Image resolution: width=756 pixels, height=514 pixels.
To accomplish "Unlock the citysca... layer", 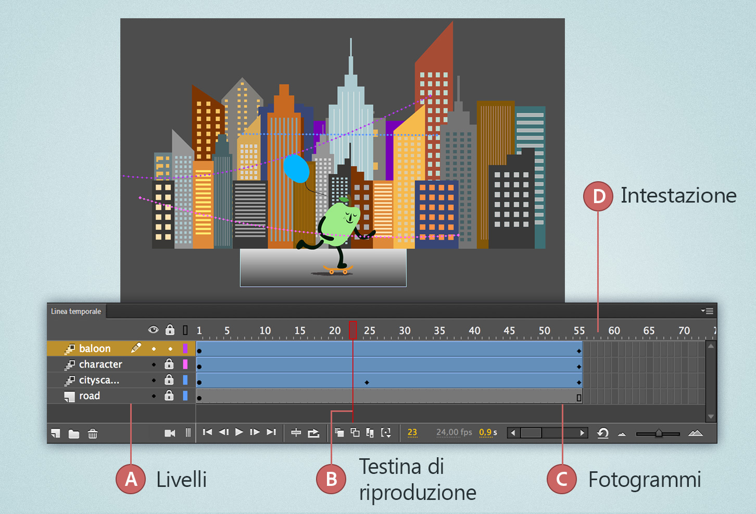I will pos(169,379).
